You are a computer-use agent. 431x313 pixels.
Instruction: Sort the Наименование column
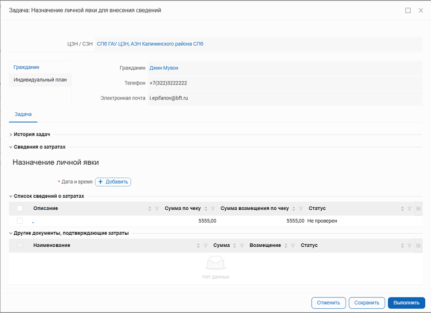coord(198,245)
